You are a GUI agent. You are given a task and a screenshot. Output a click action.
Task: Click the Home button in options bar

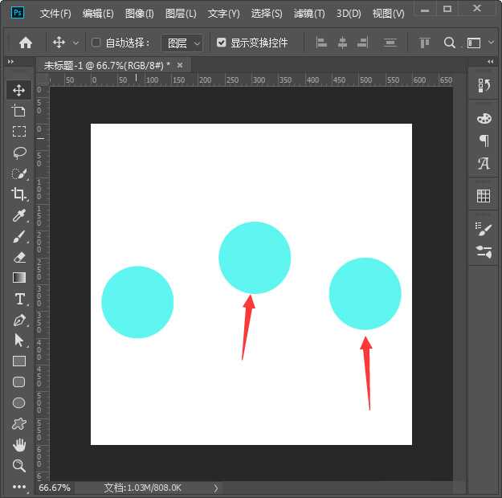26,43
